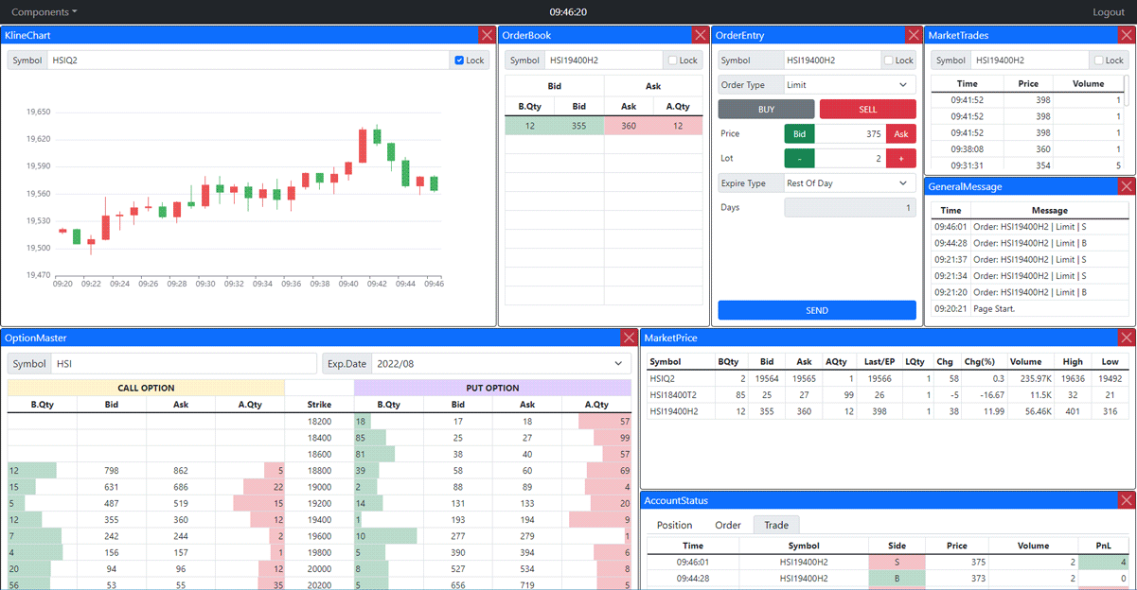Close the KlineChart panel
The width and height of the screenshot is (1137, 590).
click(487, 35)
